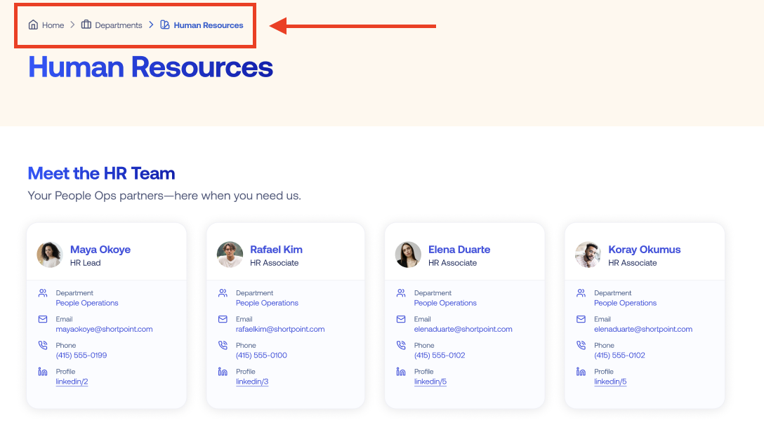Email mayaokoye@shortpoint.com
This screenshot has width=764, height=432.
[104, 330]
